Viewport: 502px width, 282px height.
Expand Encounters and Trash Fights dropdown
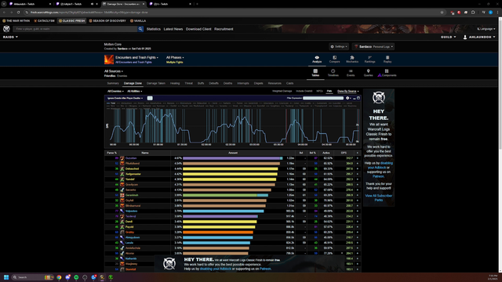pyautogui.click(x=136, y=57)
